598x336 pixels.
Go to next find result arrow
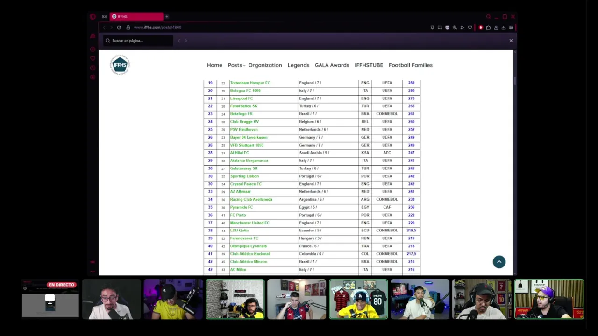point(185,41)
